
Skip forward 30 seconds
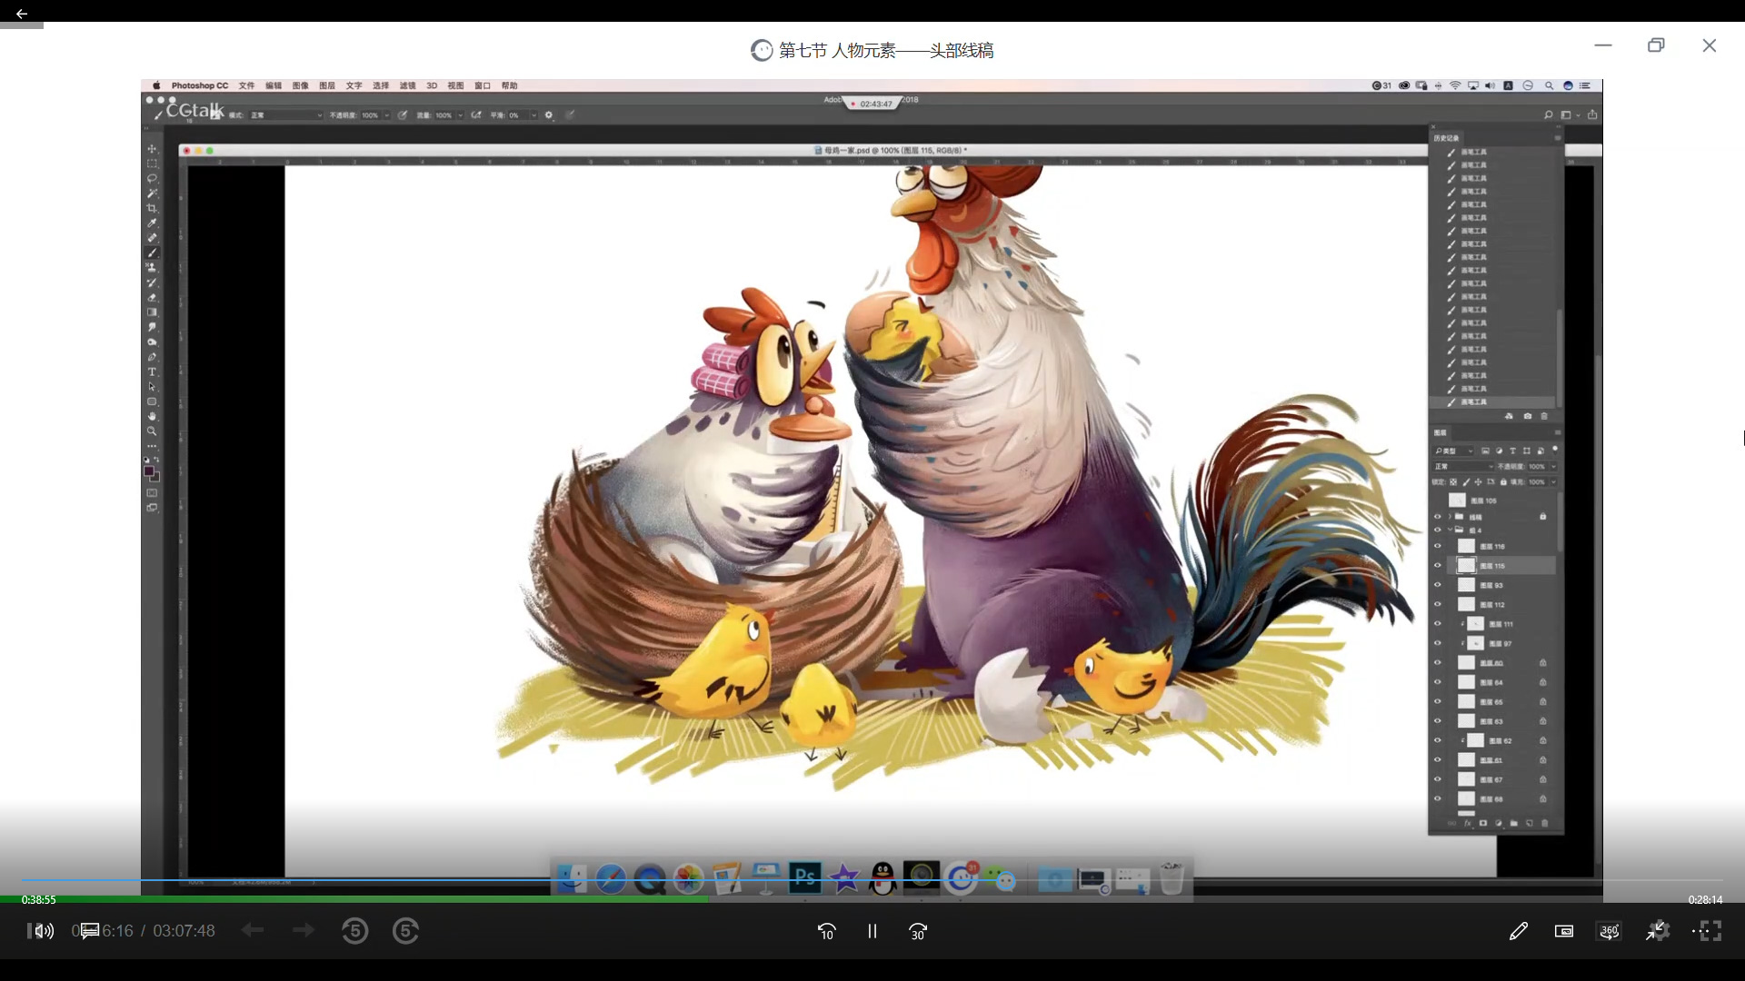click(x=918, y=931)
